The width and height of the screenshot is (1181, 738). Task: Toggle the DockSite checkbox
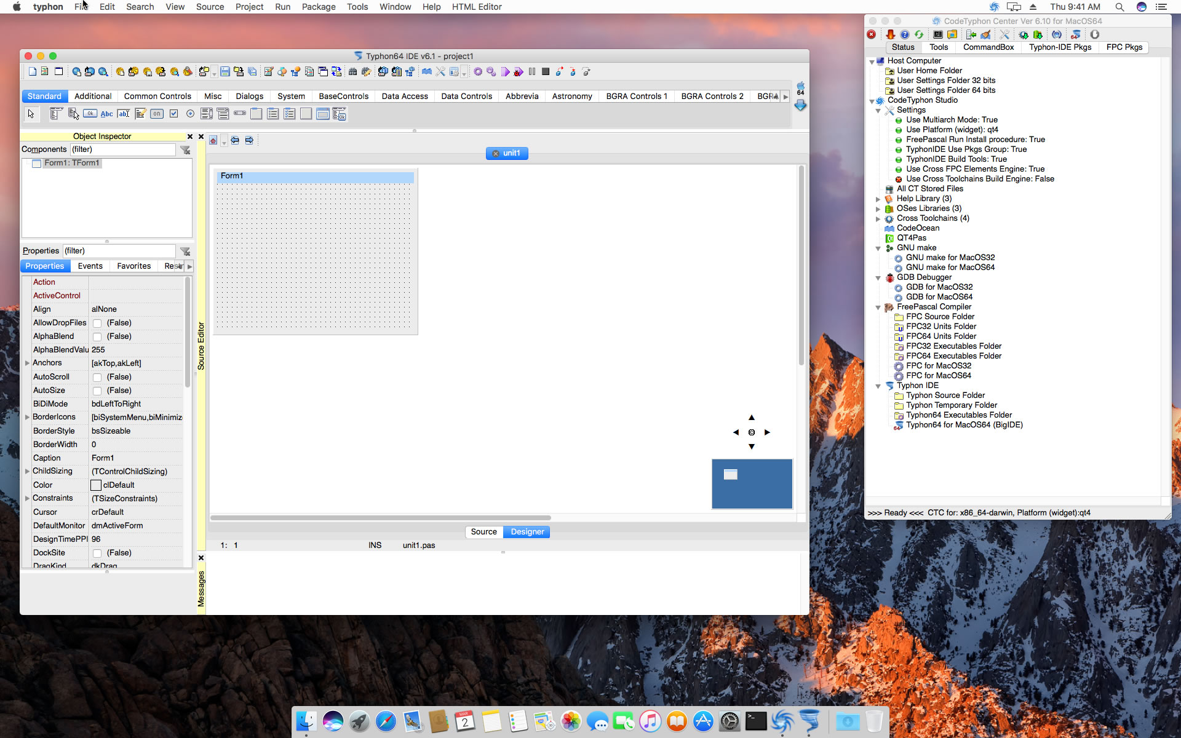[97, 553]
